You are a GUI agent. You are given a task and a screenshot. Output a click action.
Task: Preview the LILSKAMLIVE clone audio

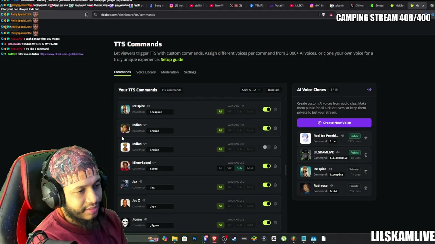(338, 152)
